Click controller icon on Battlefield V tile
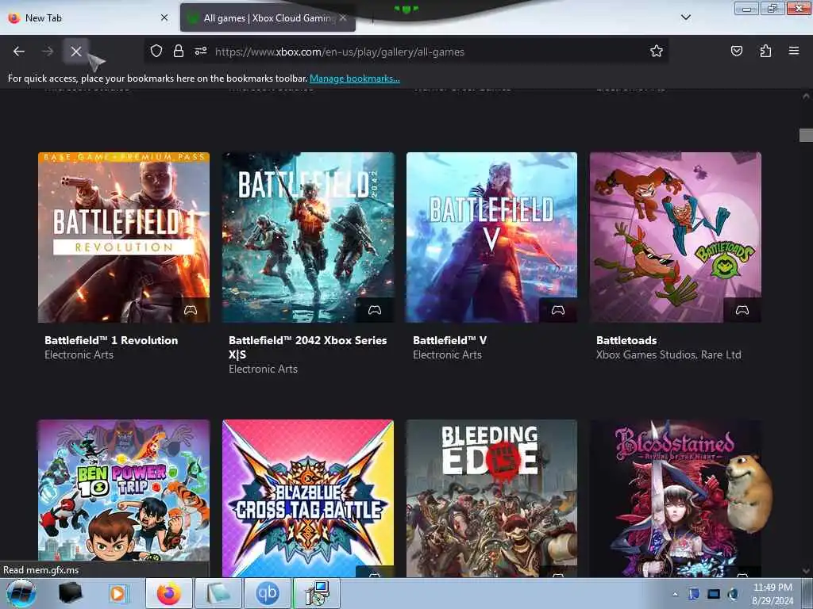Image resolution: width=813 pixels, height=609 pixels. pos(558,310)
